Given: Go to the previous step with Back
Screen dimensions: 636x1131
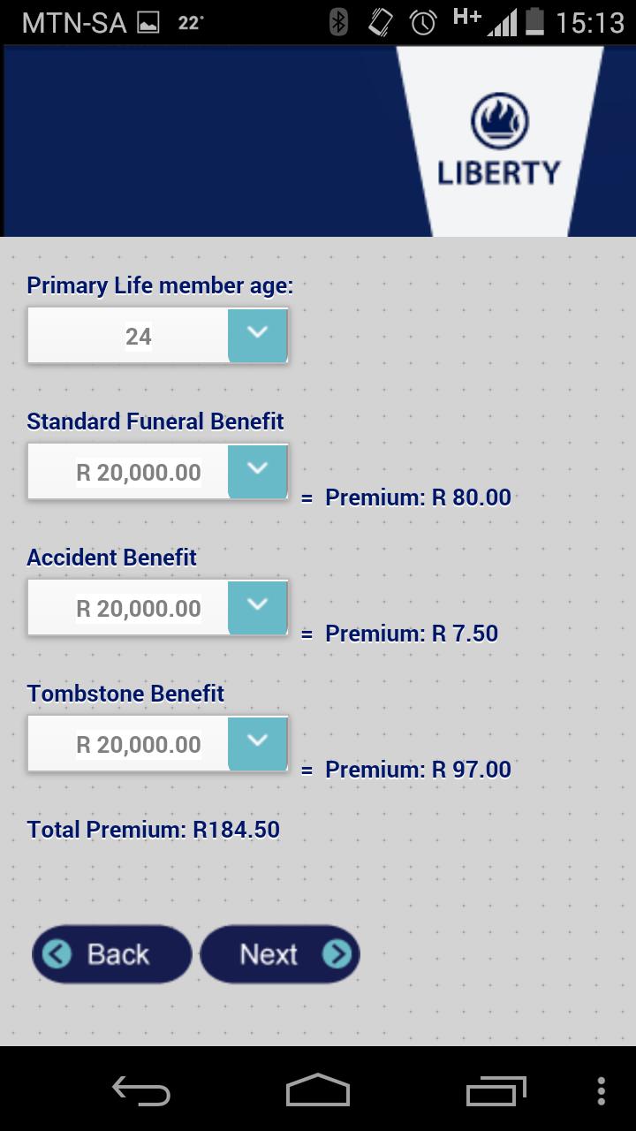Looking at the screenshot, I should click(x=111, y=954).
